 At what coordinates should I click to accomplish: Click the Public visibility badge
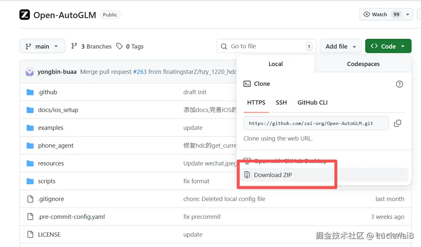pyautogui.click(x=110, y=15)
